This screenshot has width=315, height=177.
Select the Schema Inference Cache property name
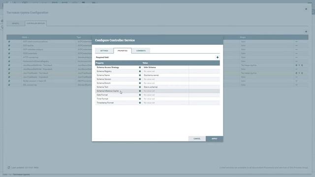pyautogui.click(x=108, y=91)
